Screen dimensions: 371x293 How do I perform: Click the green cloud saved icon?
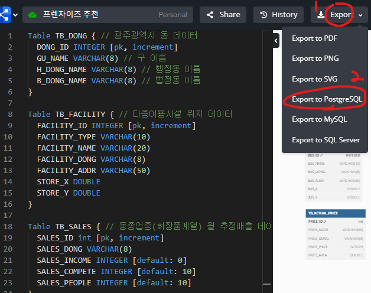[32, 15]
